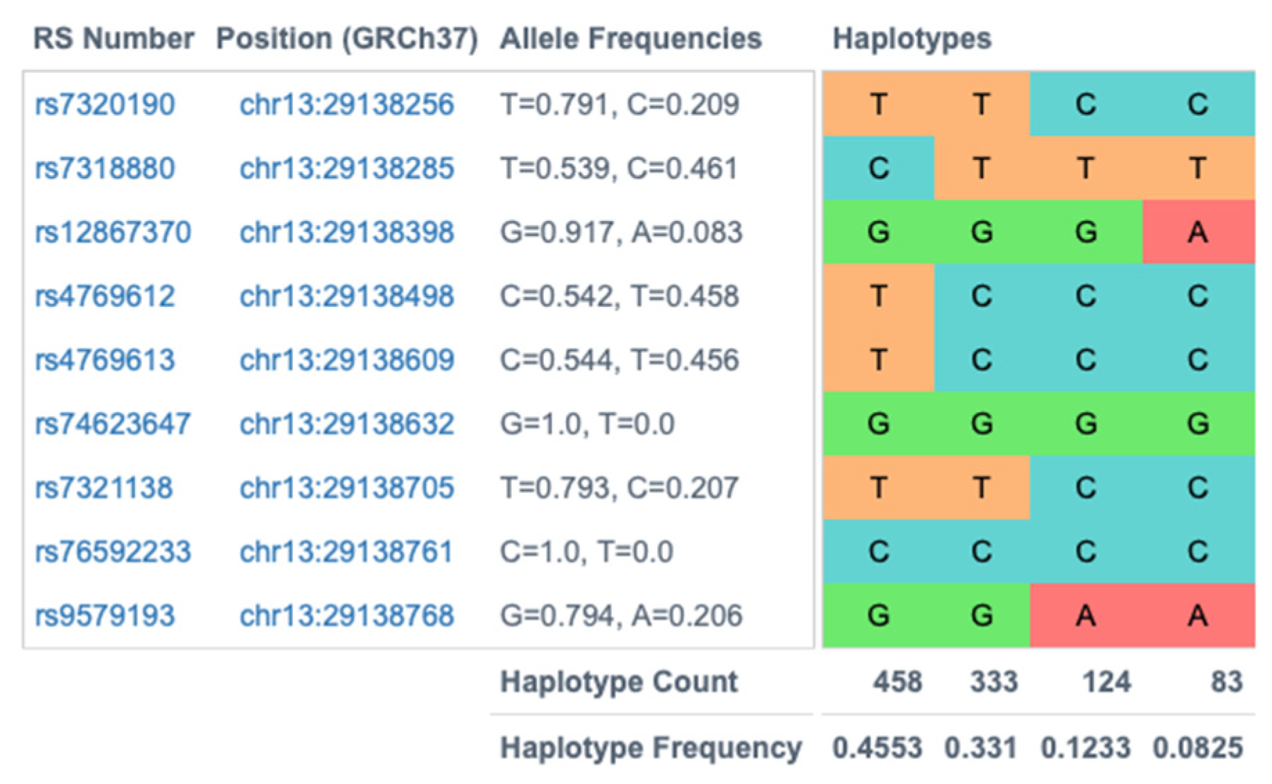1272x784 pixels.
Task: Open position chr13:29138761
Action: pyautogui.click(x=347, y=552)
